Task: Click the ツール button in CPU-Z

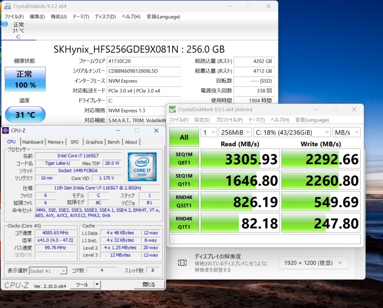Action: click(82, 284)
